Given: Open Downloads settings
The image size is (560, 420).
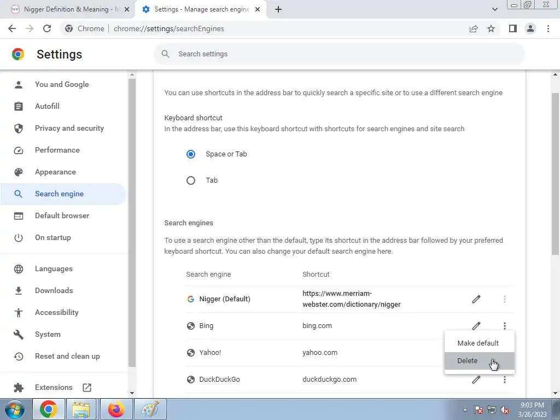Looking at the screenshot, I should (x=54, y=290).
